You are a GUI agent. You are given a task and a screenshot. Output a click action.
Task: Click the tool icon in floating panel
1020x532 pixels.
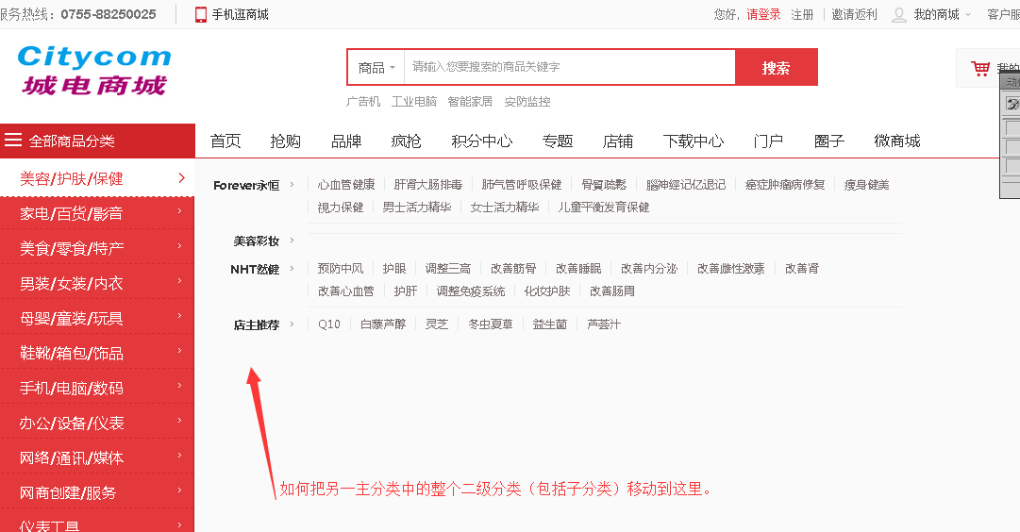pos(1012,104)
